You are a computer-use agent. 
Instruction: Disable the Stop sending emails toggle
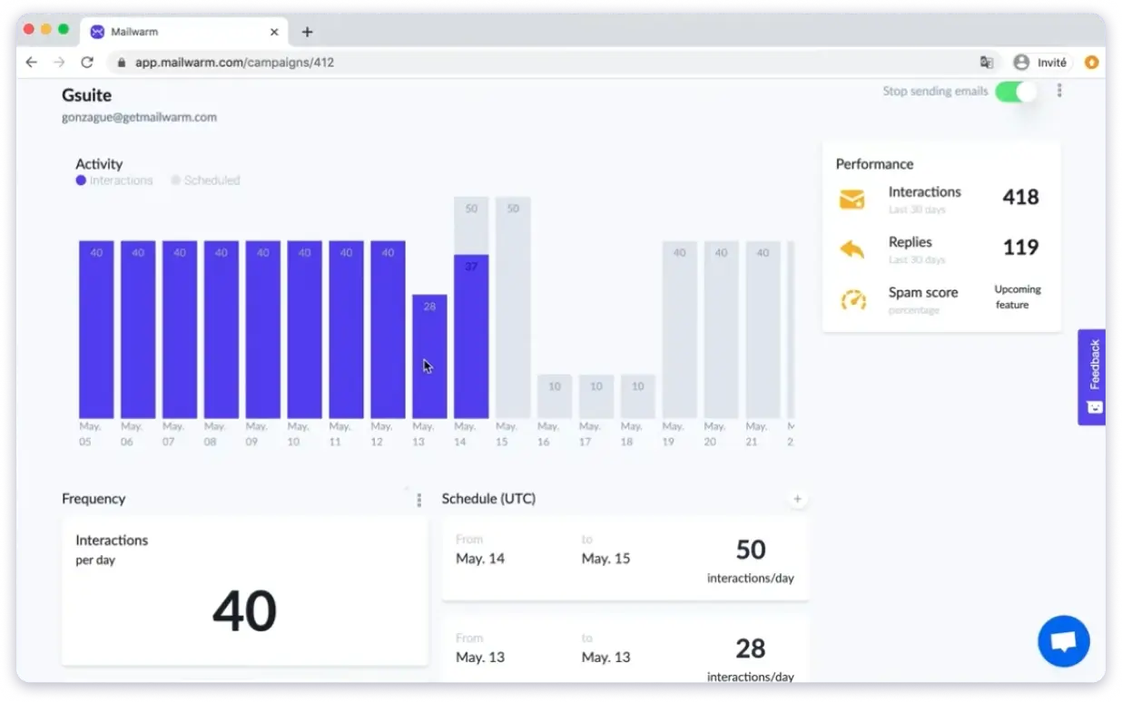click(x=1016, y=93)
